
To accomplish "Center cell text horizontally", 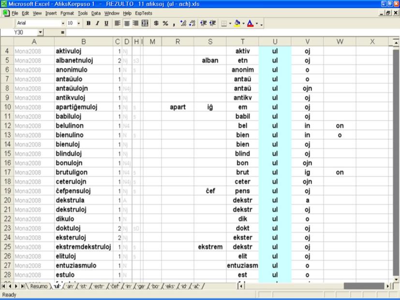I will click(x=127, y=24).
